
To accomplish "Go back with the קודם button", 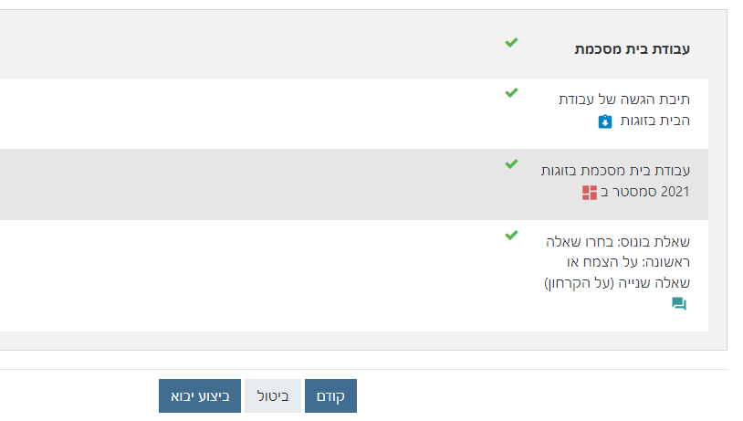I will tap(330, 396).
